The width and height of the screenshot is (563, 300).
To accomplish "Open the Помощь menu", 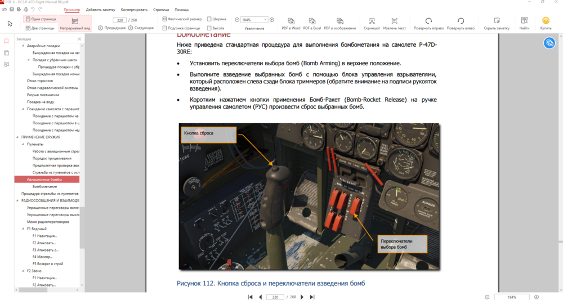I will pyautogui.click(x=181, y=10).
